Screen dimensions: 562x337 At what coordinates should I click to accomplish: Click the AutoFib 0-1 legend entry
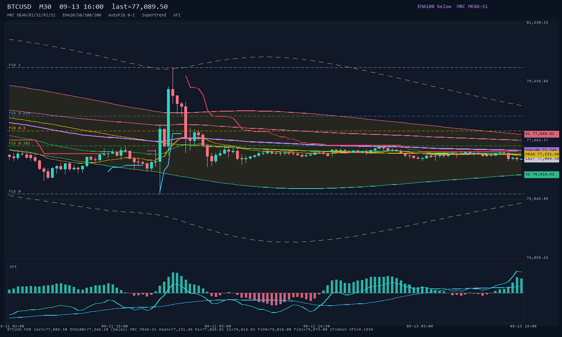pos(122,15)
